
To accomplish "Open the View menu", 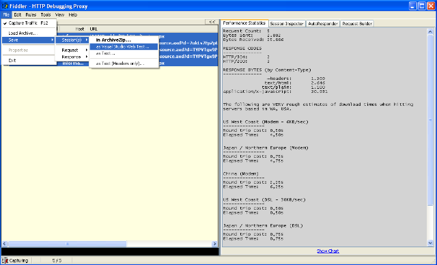I will pos(59,15).
